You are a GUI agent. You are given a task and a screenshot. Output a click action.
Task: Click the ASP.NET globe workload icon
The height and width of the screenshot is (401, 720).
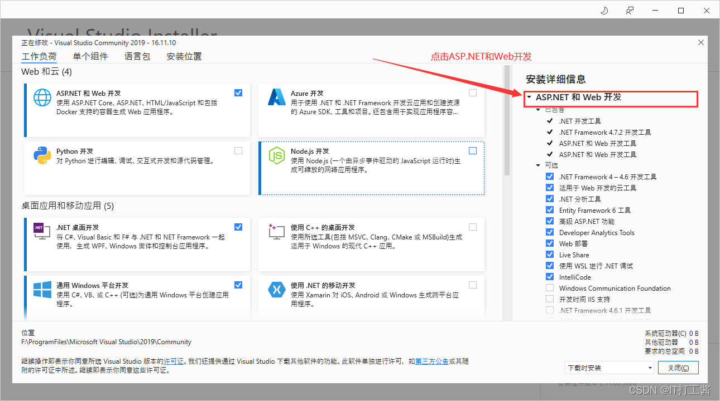42,97
